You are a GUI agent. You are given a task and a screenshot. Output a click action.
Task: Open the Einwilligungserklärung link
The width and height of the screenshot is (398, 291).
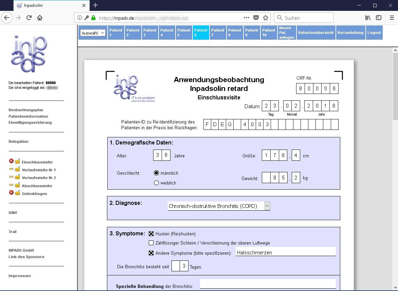30,122
